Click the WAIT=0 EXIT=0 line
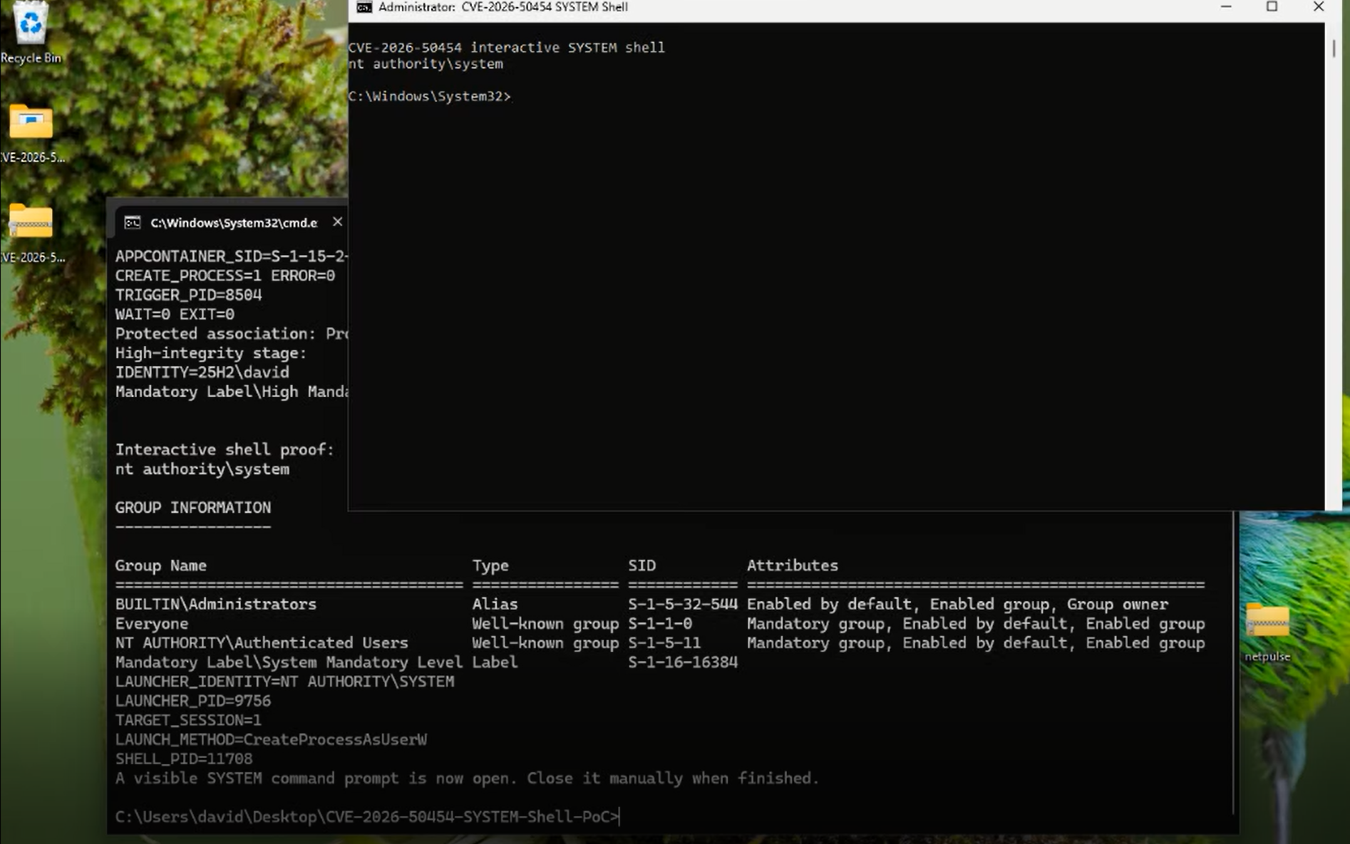The image size is (1350, 844). click(175, 315)
